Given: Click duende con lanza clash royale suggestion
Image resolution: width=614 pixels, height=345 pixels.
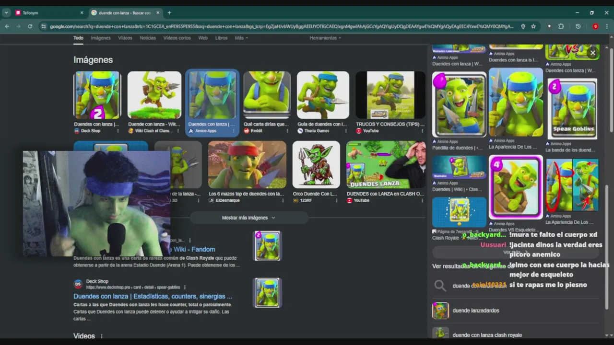Looking at the screenshot, I should click(487, 335).
